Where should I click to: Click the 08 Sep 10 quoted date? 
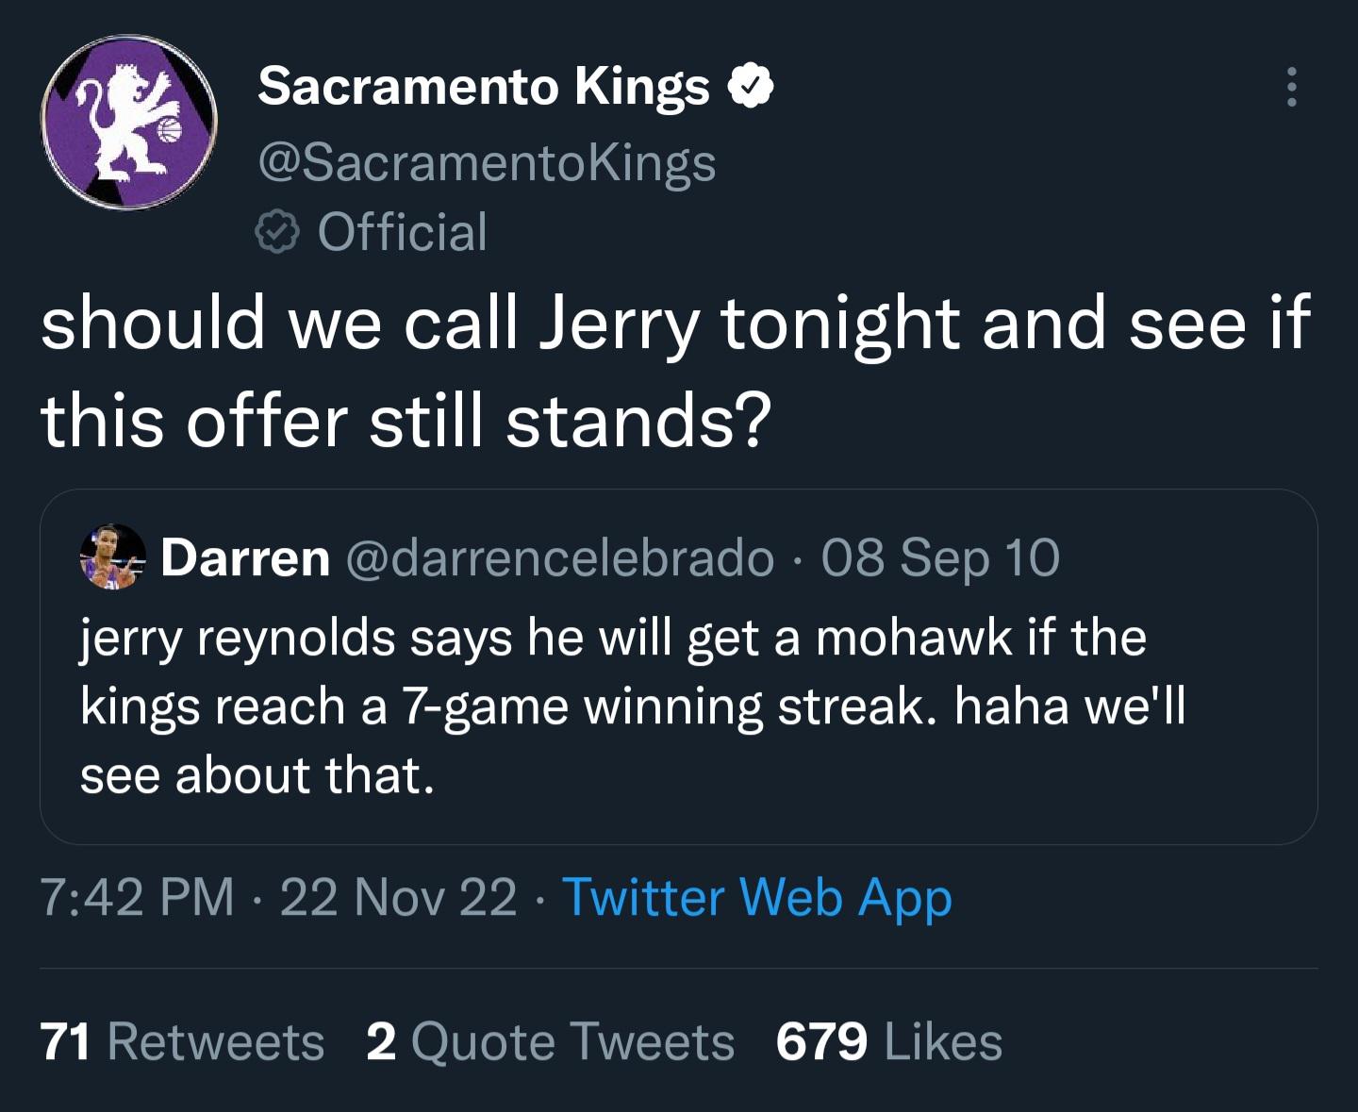[940, 557]
